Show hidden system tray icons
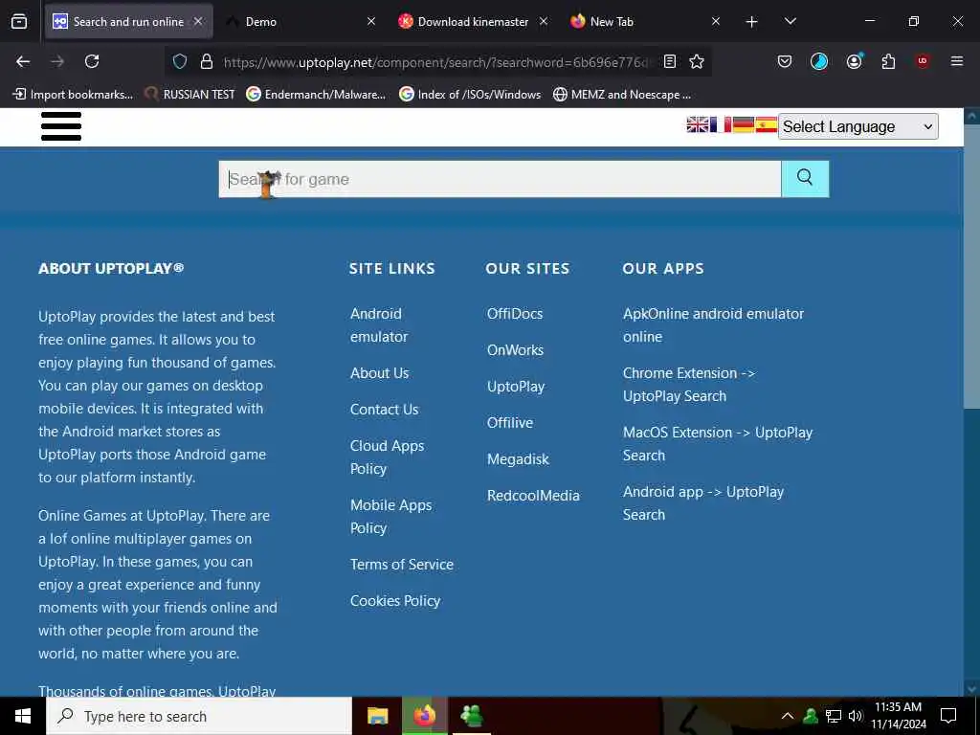980x735 pixels. tap(788, 716)
